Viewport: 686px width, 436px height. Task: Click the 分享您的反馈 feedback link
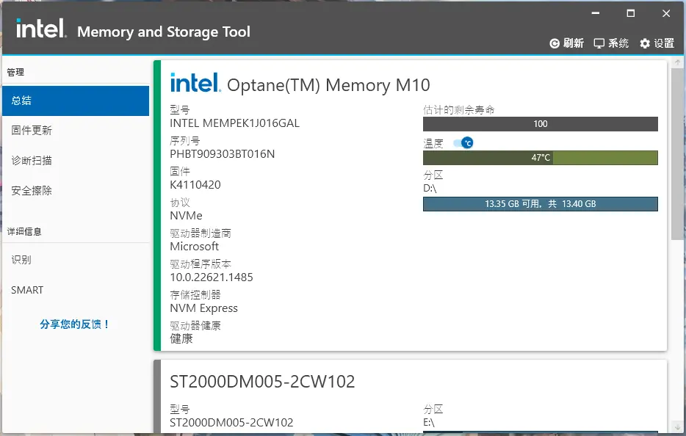75,324
